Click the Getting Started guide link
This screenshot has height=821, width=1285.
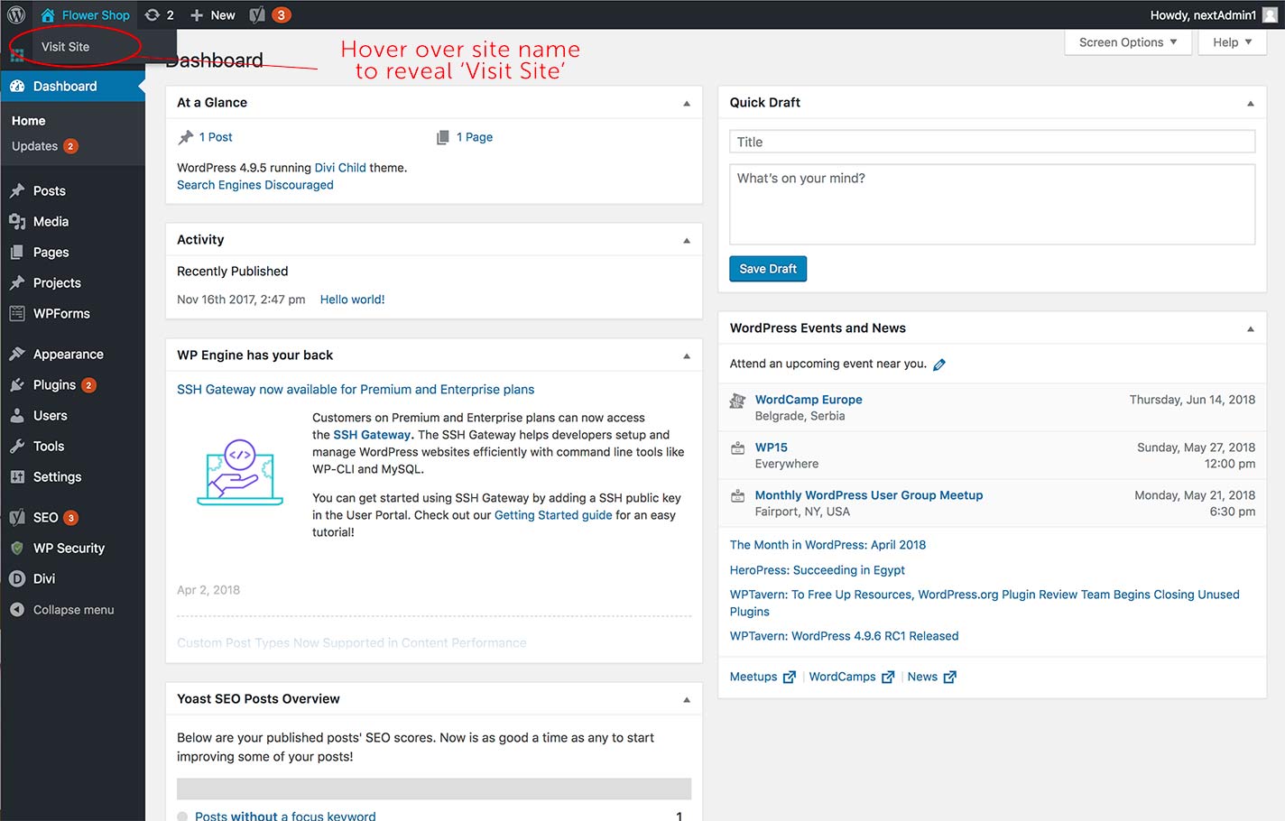[x=553, y=515]
